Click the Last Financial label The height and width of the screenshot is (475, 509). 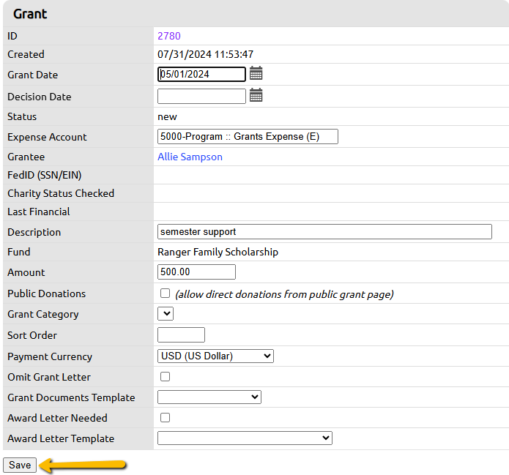click(39, 212)
